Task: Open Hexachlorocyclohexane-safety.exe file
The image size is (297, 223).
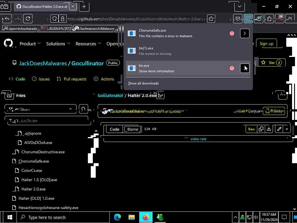Action: tap(45, 208)
